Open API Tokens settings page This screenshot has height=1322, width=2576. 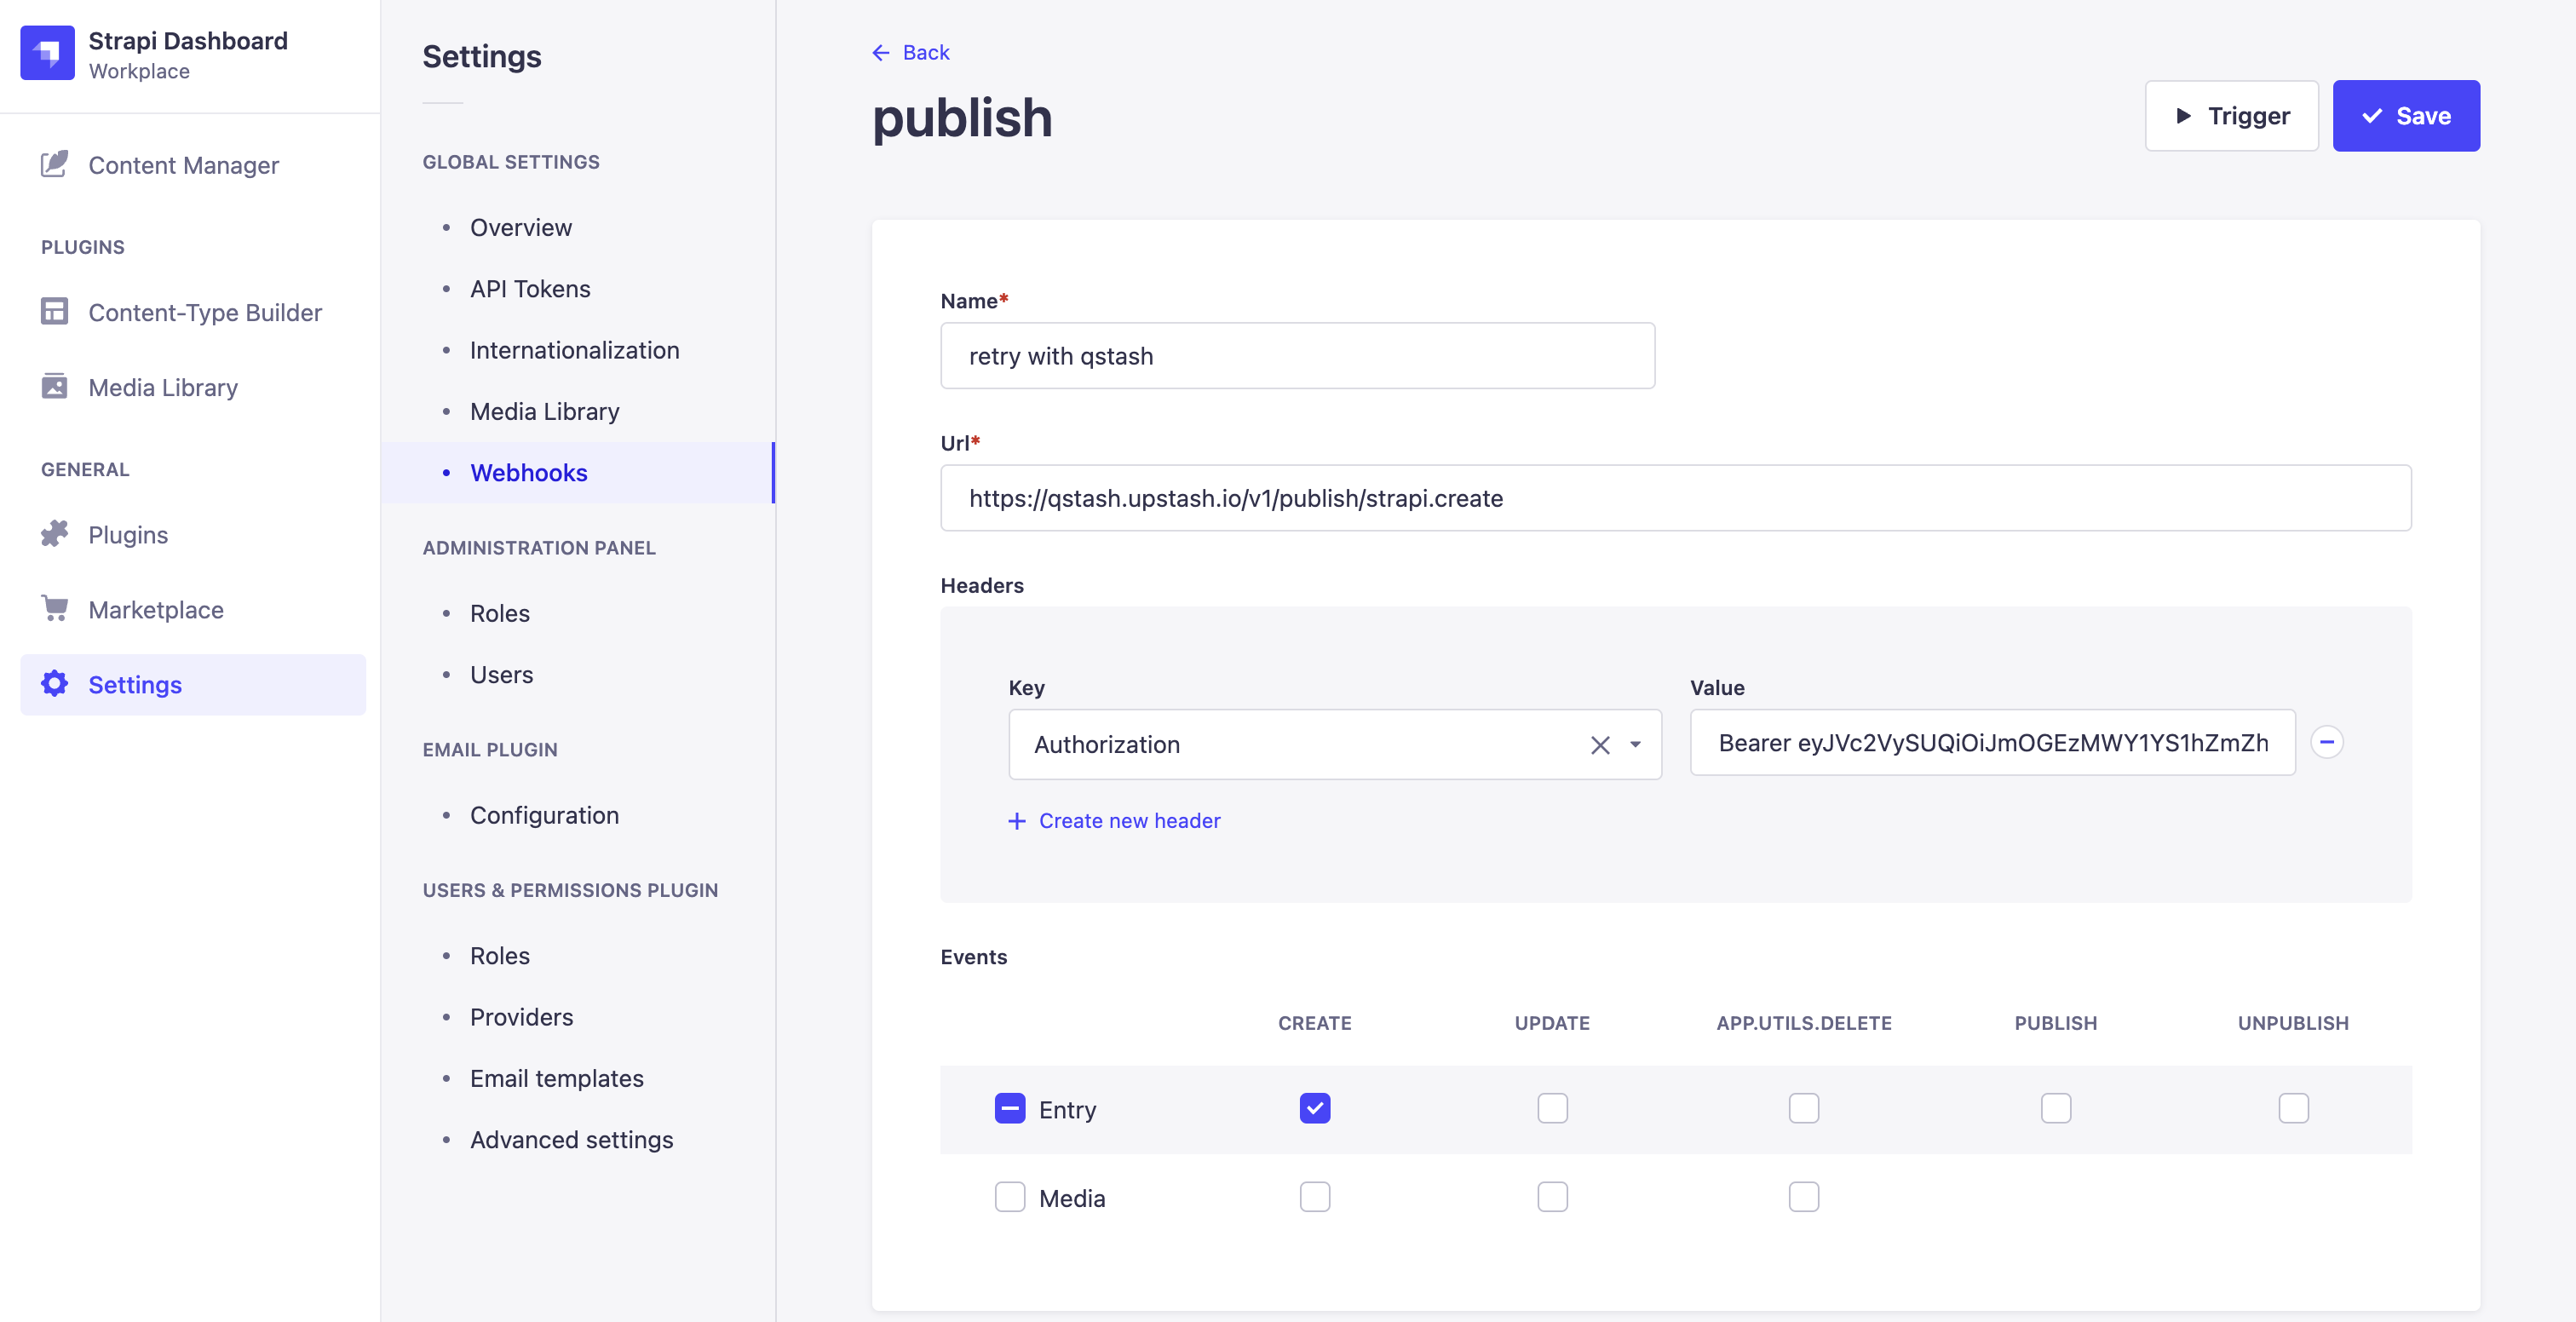click(530, 289)
